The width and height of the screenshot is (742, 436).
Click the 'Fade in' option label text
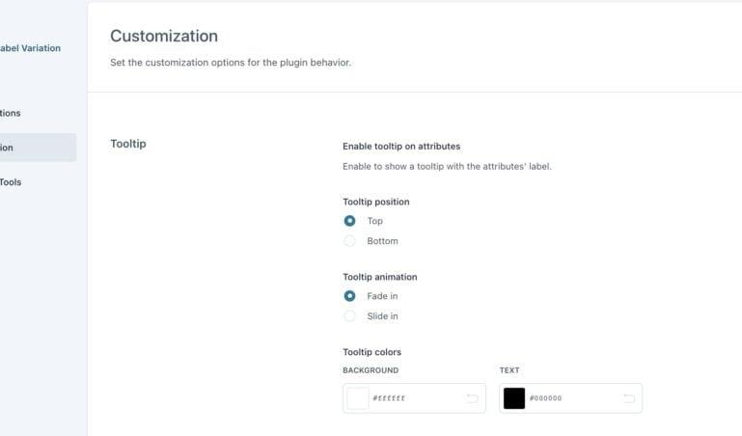[382, 296]
